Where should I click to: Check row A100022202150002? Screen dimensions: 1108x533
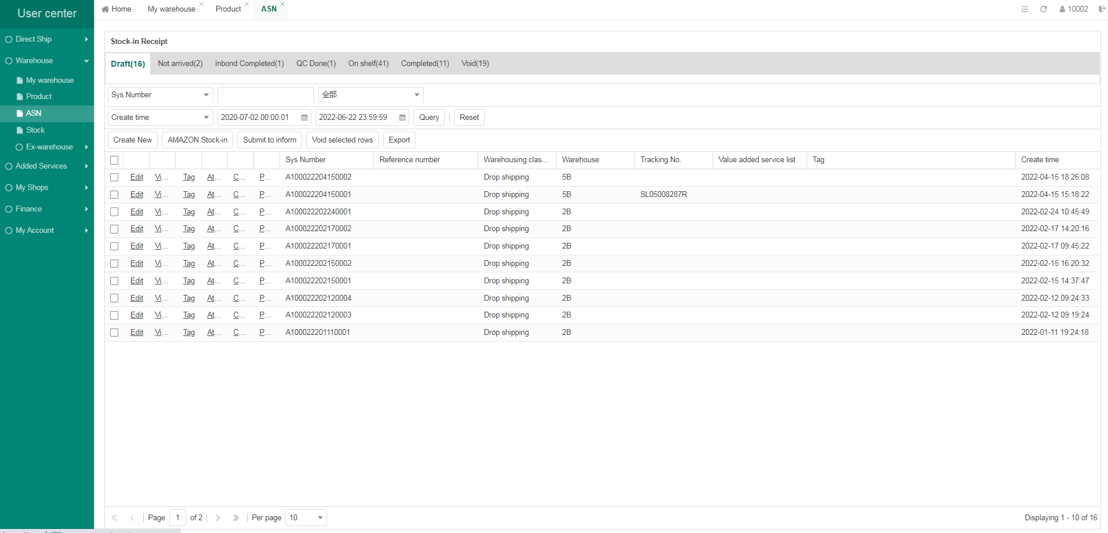point(114,264)
